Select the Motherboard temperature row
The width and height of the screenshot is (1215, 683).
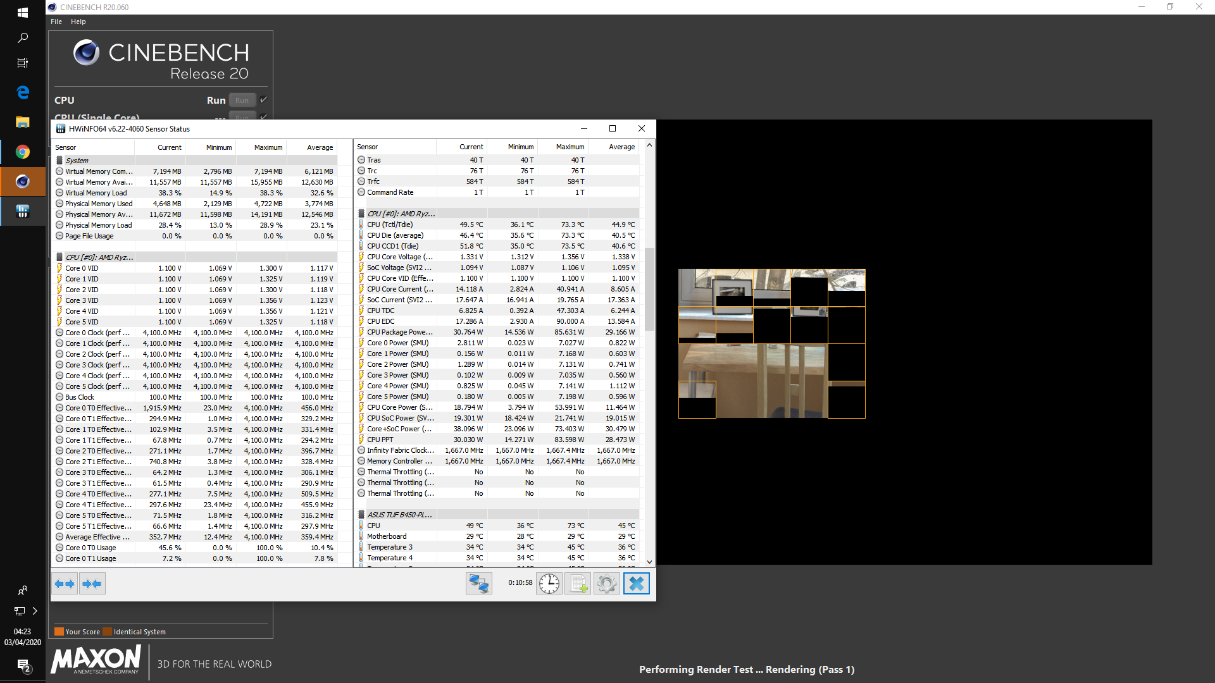[x=497, y=536]
